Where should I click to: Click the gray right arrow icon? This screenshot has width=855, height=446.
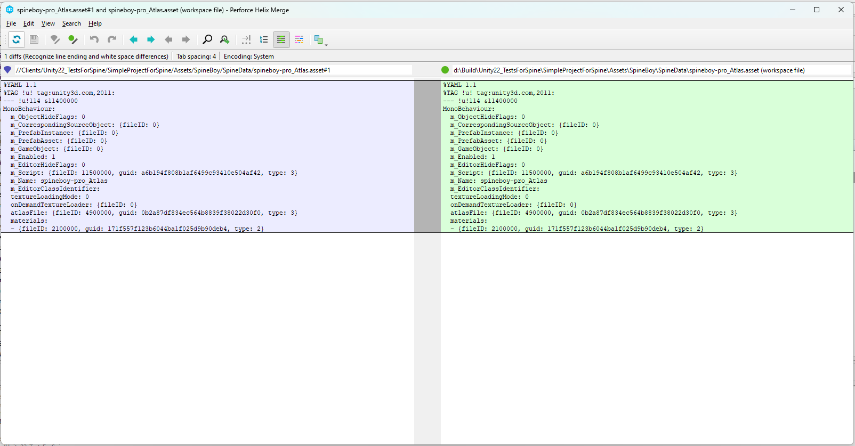[x=186, y=39]
